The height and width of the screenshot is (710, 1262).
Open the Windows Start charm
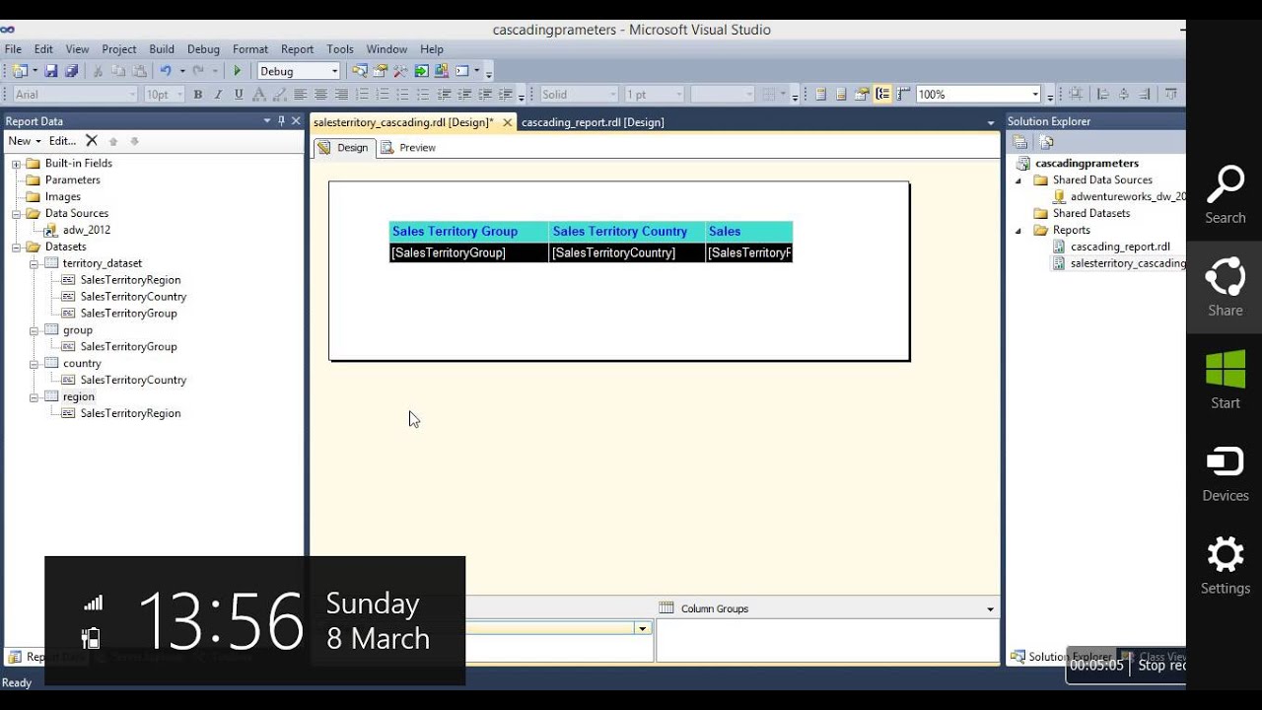tap(1226, 381)
